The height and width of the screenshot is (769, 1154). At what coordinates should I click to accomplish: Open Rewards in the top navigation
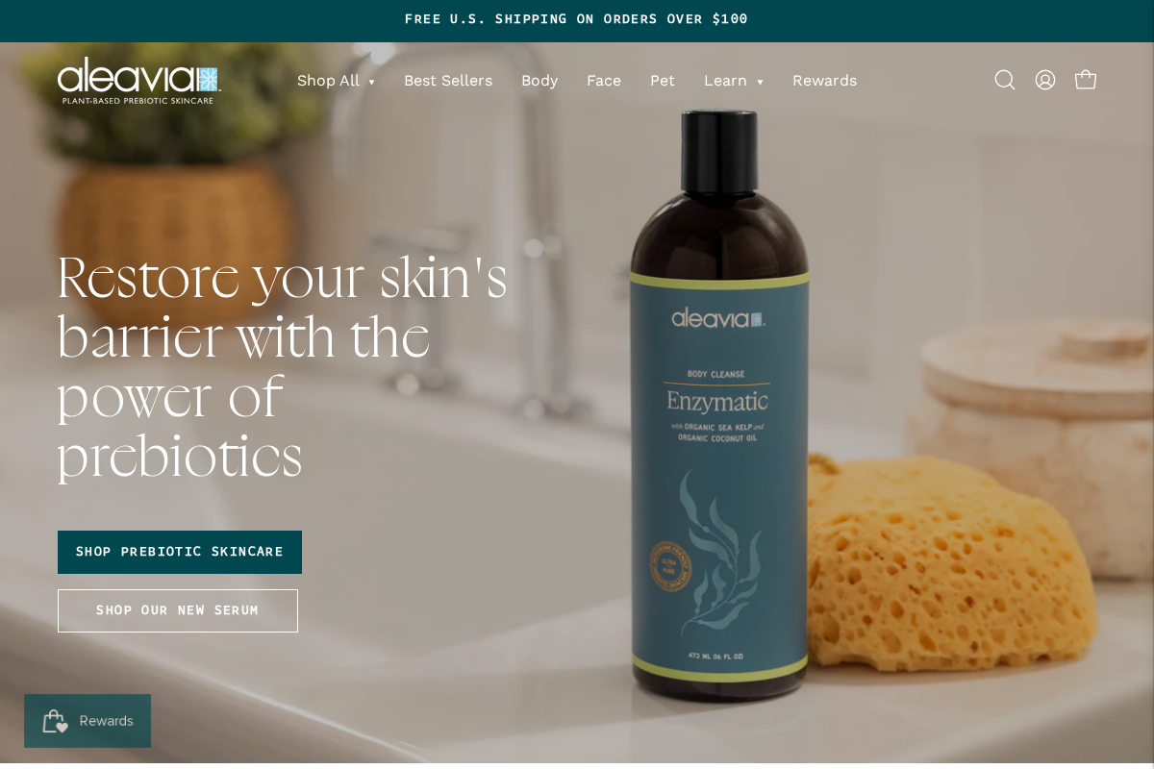824,81
